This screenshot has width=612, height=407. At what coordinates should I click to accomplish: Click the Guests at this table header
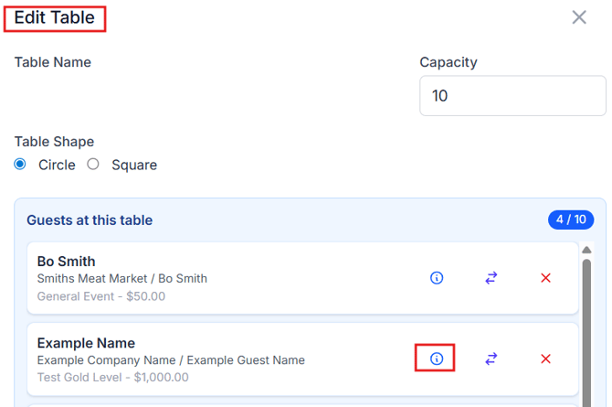coord(90,220)
